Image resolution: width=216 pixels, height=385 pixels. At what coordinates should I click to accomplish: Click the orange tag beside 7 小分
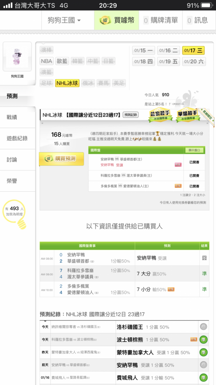[x=171, y=290]
